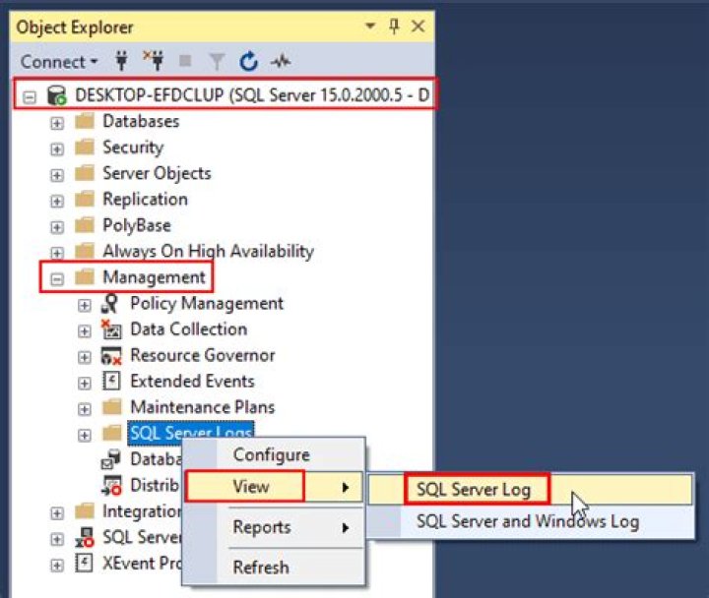Open the Activity Monitor pulse icon
This screenshot has width=709, height=598.
coord(281,61)
